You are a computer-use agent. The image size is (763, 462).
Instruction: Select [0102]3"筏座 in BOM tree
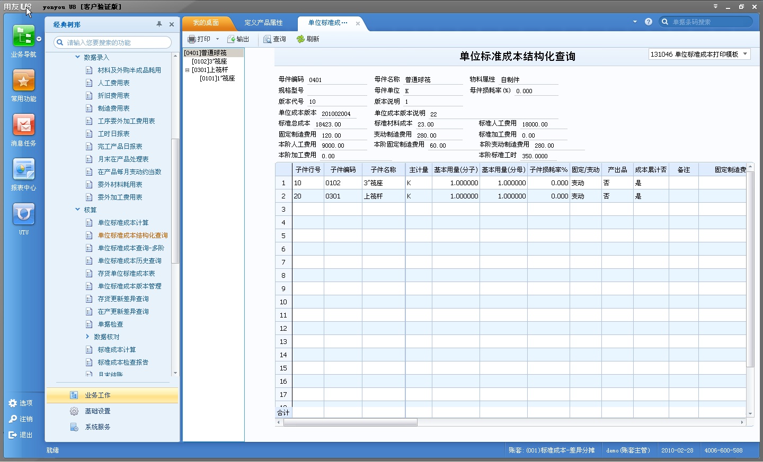point(209,61)
